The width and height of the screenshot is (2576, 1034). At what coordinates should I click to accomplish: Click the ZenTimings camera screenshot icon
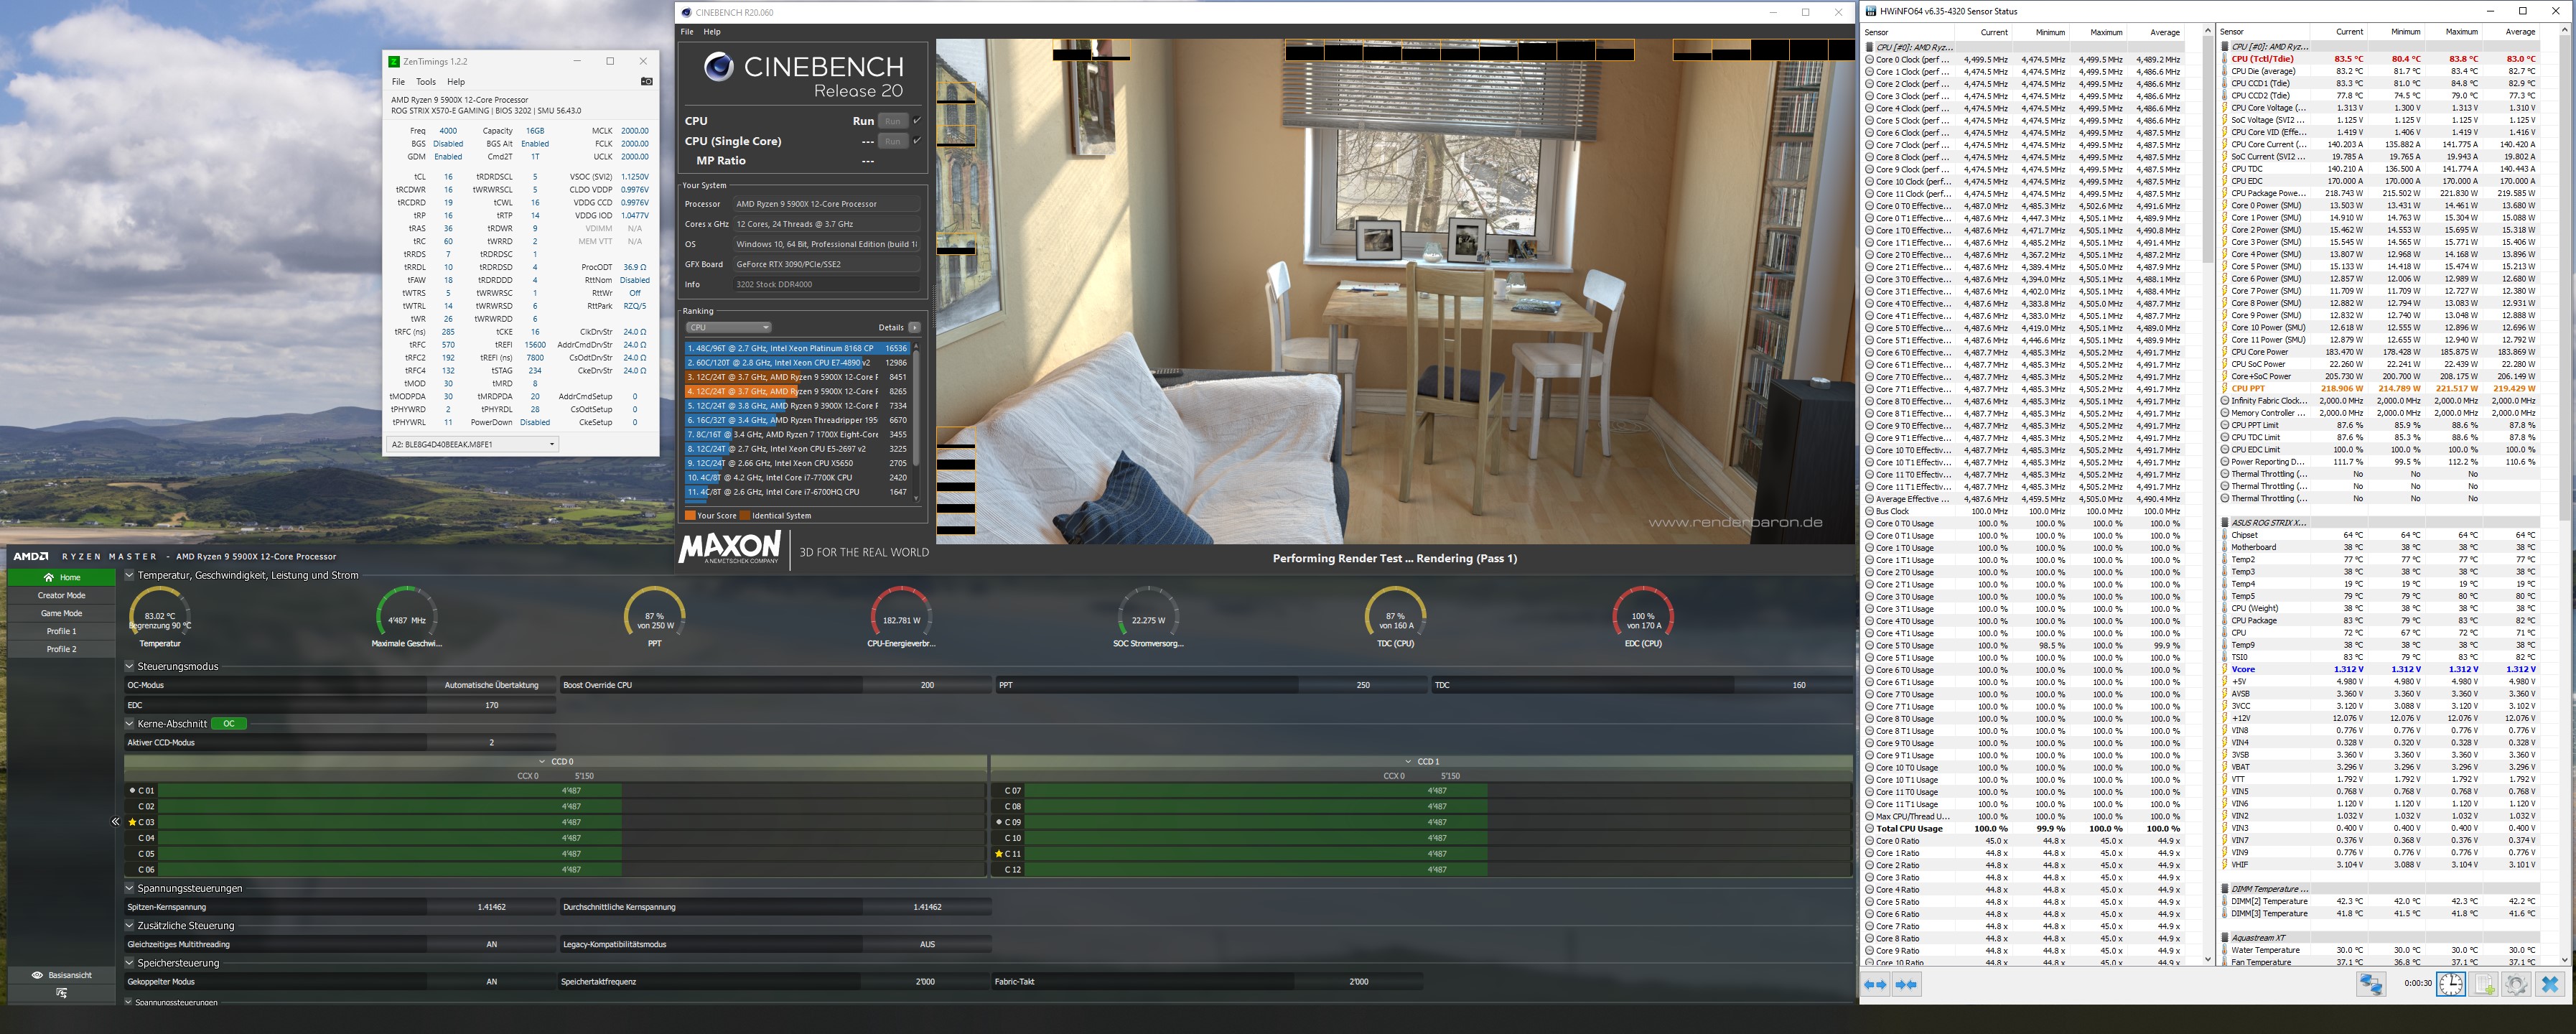(646, 82)
